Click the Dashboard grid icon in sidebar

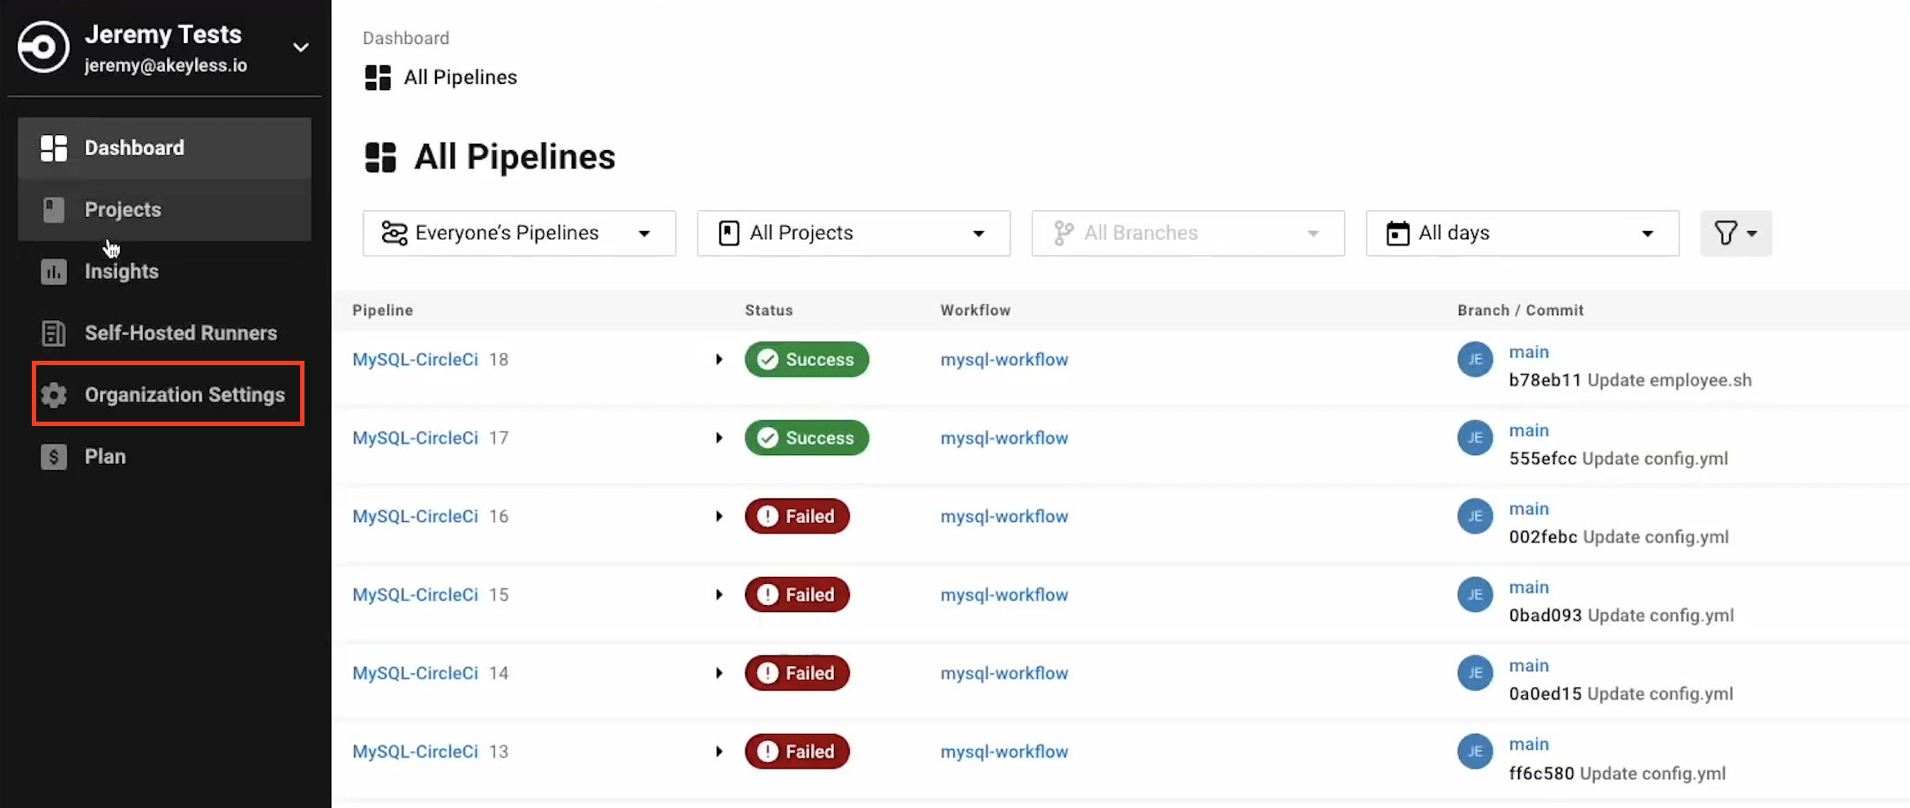(x=54, y=148)
